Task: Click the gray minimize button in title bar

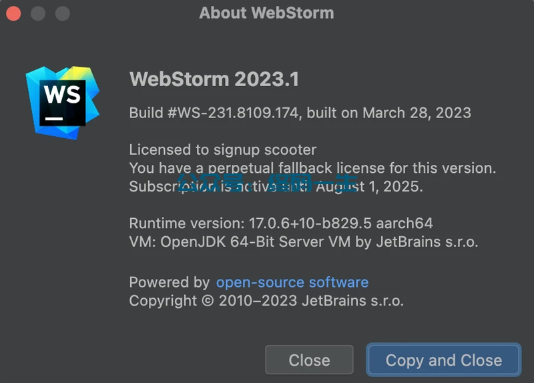Action: (38, 13)
